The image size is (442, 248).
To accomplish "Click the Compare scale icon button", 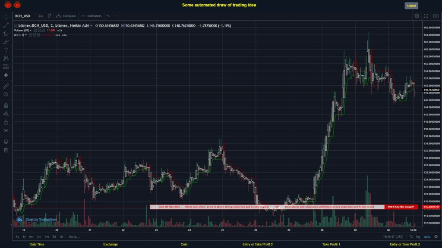I will click(66, 16).
